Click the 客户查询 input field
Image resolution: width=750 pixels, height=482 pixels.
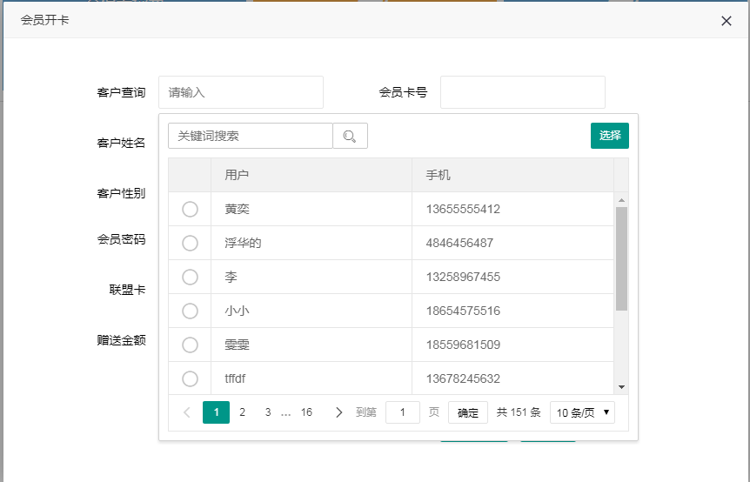point(240,92)
